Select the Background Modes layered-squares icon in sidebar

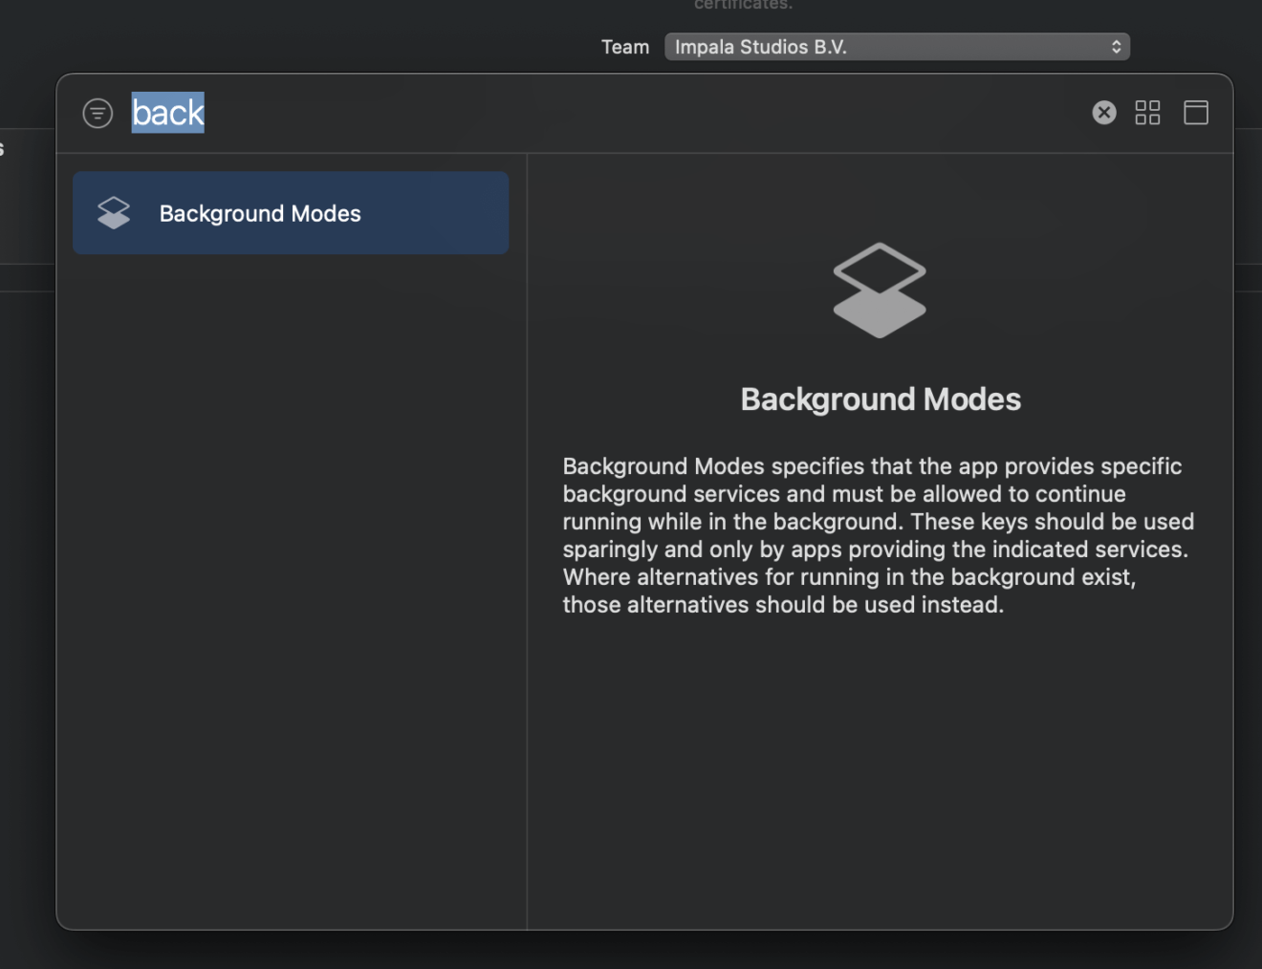tap(114, 212)
